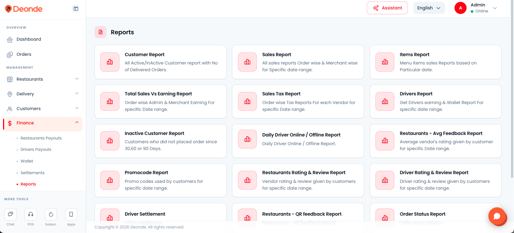Open the Sales Report title
Screen dimensions: 514x233
(x=277, y=55)
